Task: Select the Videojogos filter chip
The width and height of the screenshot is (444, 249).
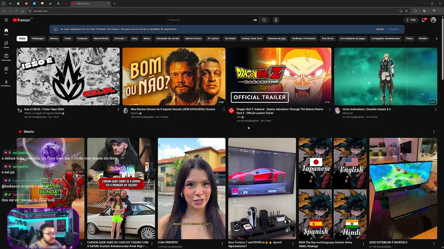Action: tap(38, 38)
